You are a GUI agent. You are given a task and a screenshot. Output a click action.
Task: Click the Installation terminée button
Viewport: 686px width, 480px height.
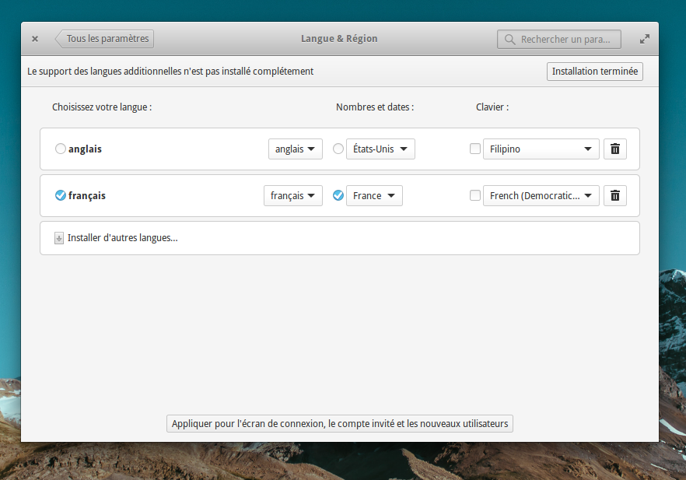pyautogui.click(x=595, y=72)
